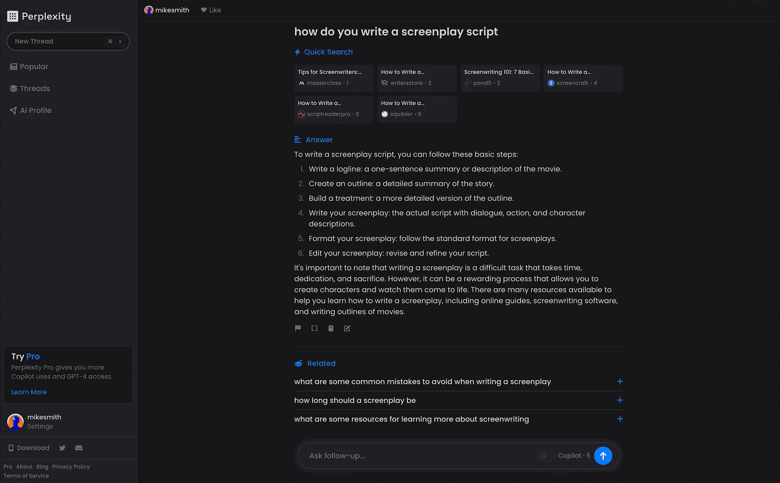The image size is (780, 483).
Task: Click the view sources brackets icon
Action: click(315, 328)
